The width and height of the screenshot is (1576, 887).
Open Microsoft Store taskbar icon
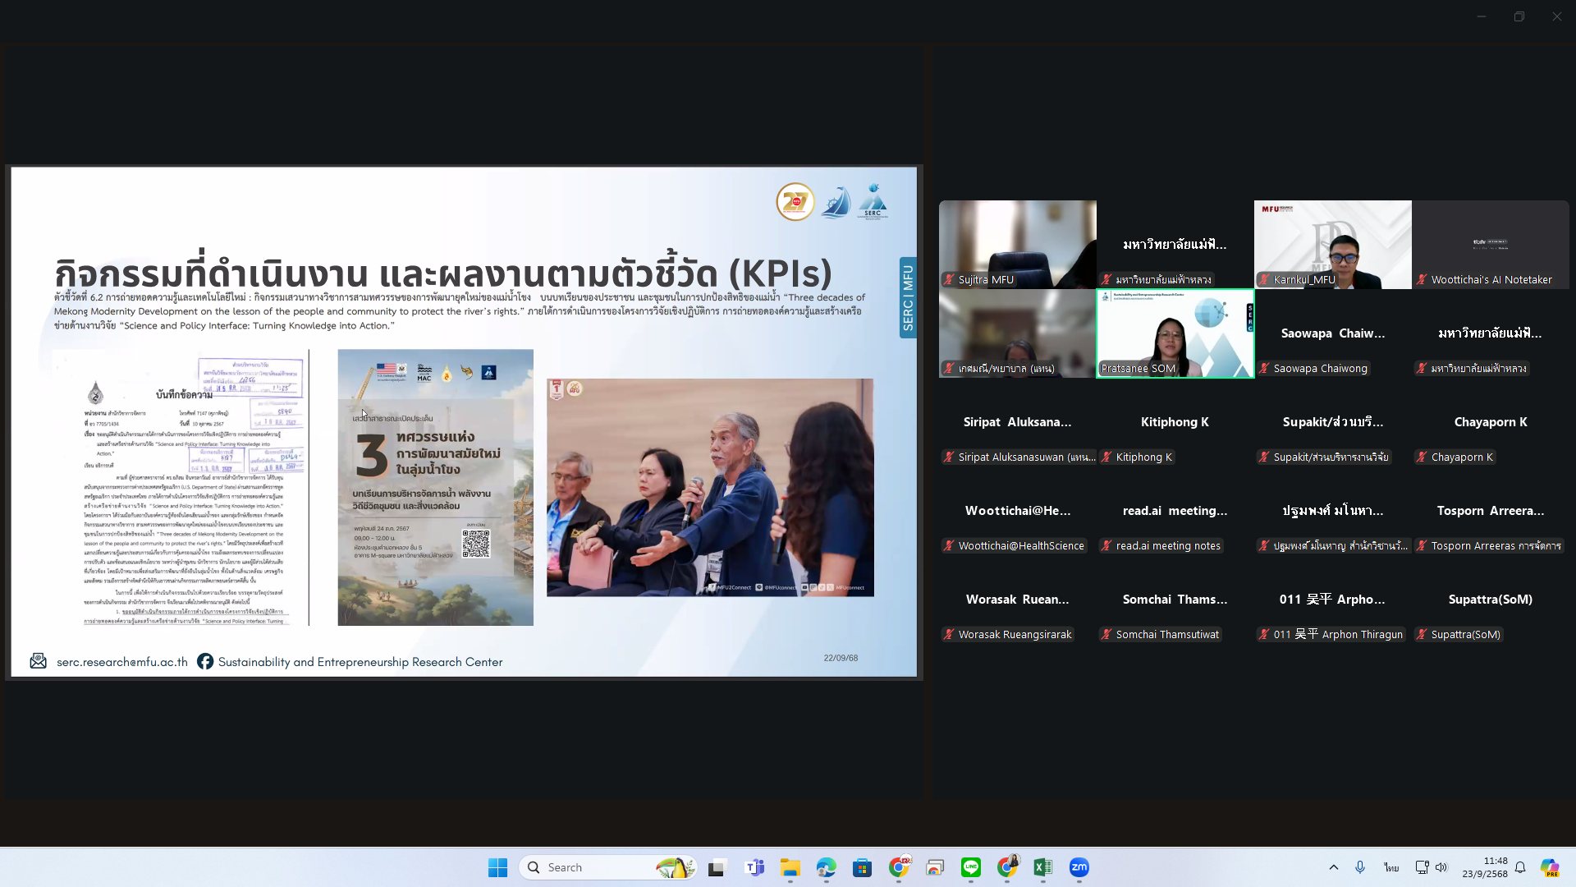tap(862, 867)
